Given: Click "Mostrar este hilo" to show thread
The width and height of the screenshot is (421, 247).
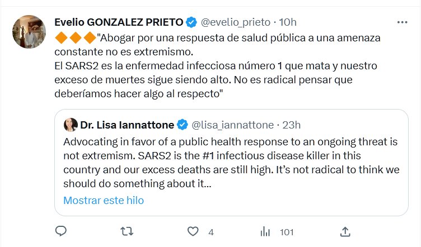Looking at the screenshot, I should pos(104,200).
